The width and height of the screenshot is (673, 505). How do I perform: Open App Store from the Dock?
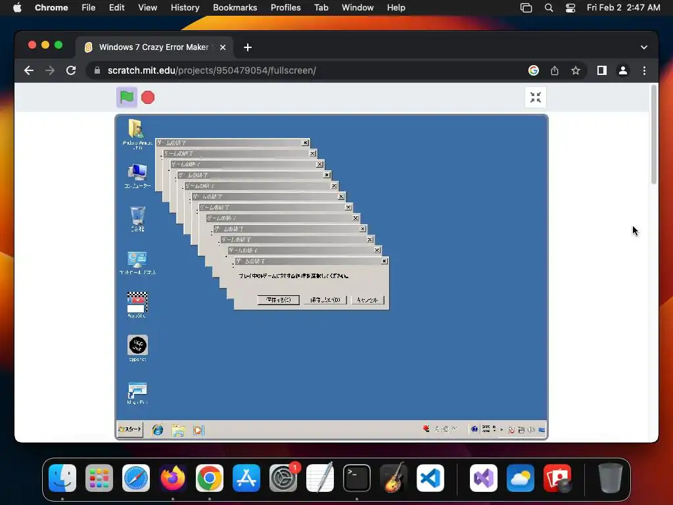point(246,478)
